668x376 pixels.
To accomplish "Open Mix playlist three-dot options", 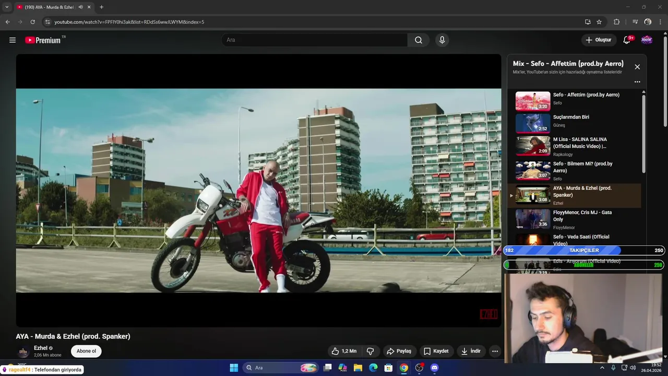I will point(637,82).
